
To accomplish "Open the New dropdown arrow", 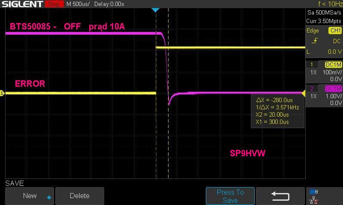I will click(x=49, y=197).
